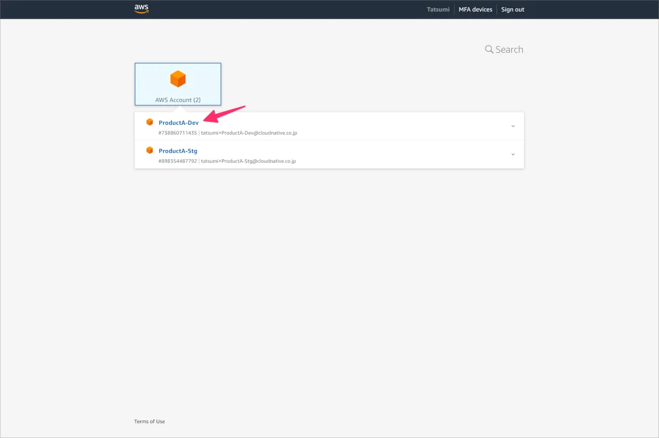This screenshot has height=438, width=659.
Task: Open Terms of Use link
Action: point(149,422)
